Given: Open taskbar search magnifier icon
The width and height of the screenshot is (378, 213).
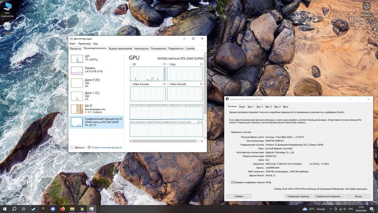Looking at the screenshot, I should [x=14, y=209].
